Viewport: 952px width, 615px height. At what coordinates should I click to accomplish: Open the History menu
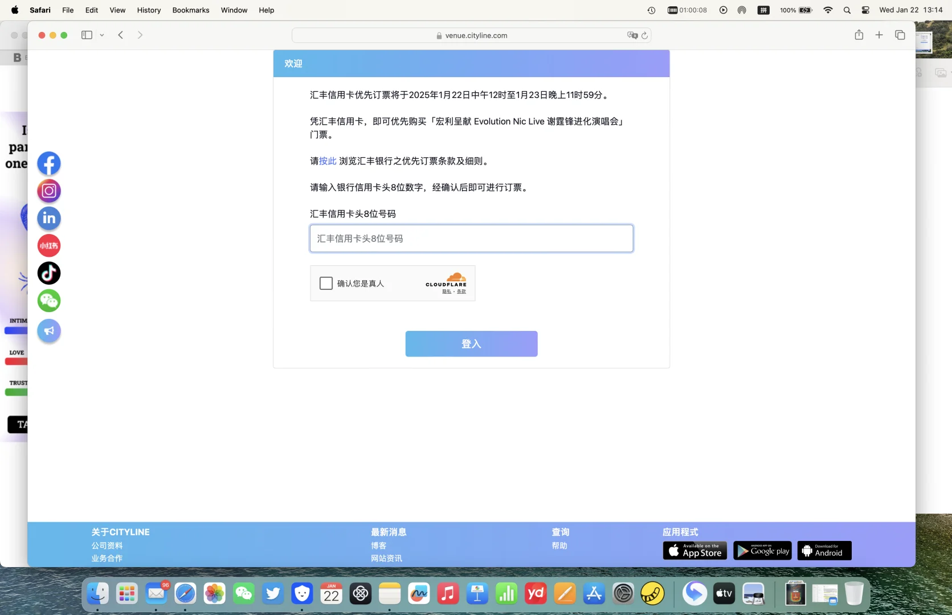point(149,10)
